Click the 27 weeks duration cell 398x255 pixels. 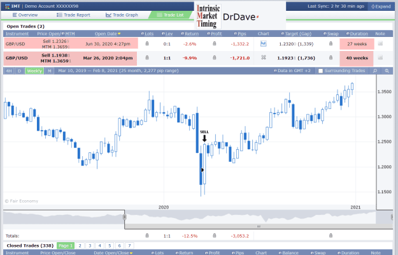click(357, 44)
